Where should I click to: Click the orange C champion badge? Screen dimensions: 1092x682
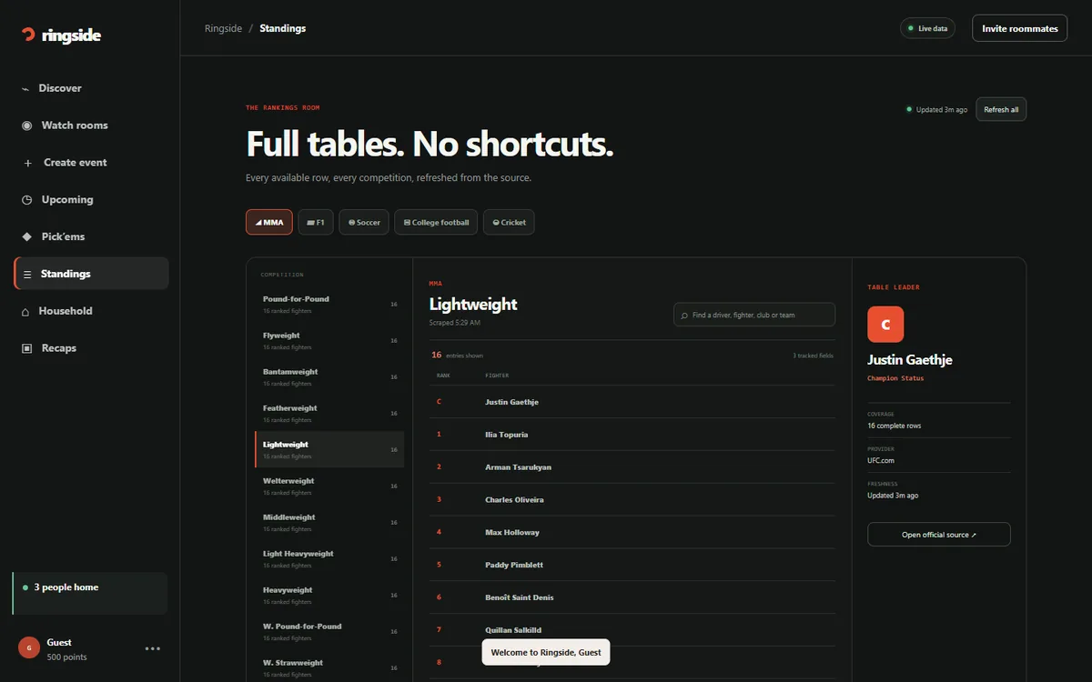click(x=885, y=325)
